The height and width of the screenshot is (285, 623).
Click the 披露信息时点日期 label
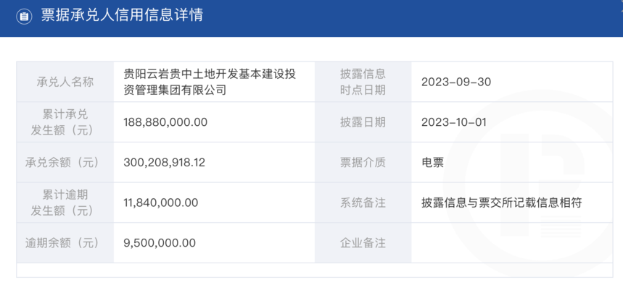pyautogui.click(x=363, y=82)
